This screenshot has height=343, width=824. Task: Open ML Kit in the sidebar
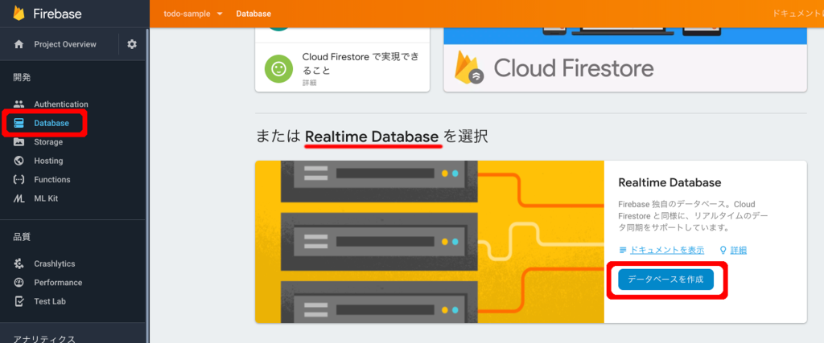46,198
